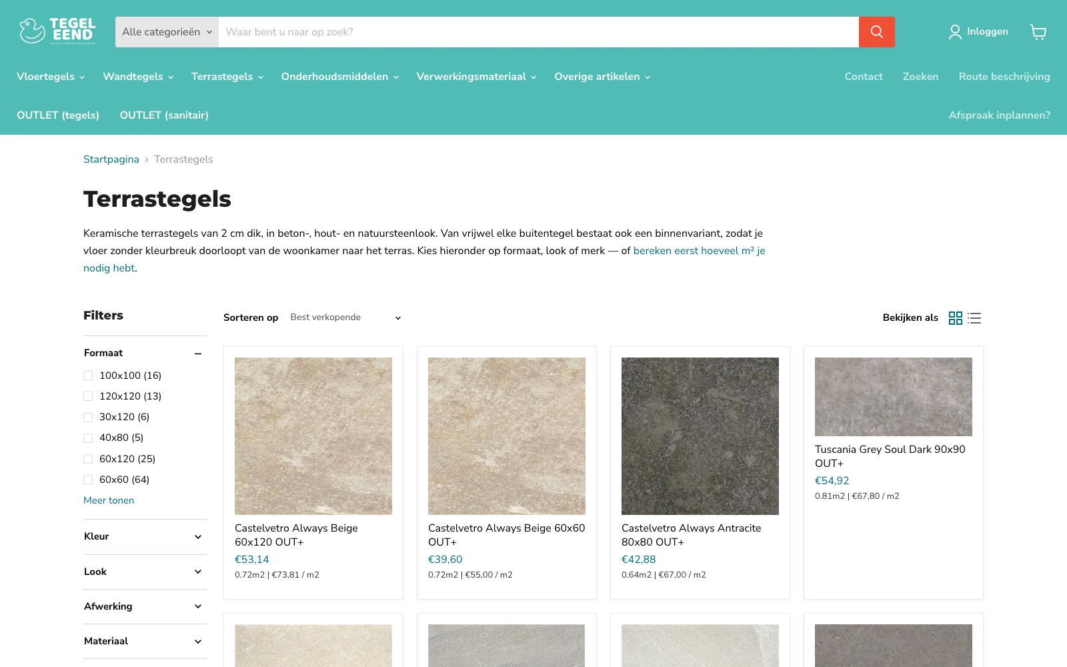Open the shopping cart icon
Screen dimensions: 1067x667
pyautogui.click(x=1038, y=32)
